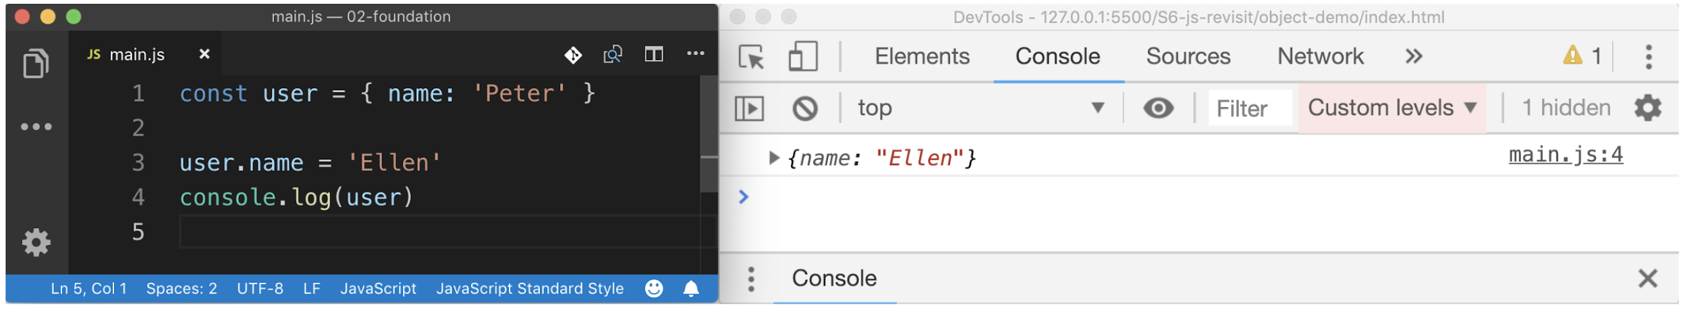Switch to the Sources tab
Viewport: 1687px width, 313px height.
point(1188,57)
